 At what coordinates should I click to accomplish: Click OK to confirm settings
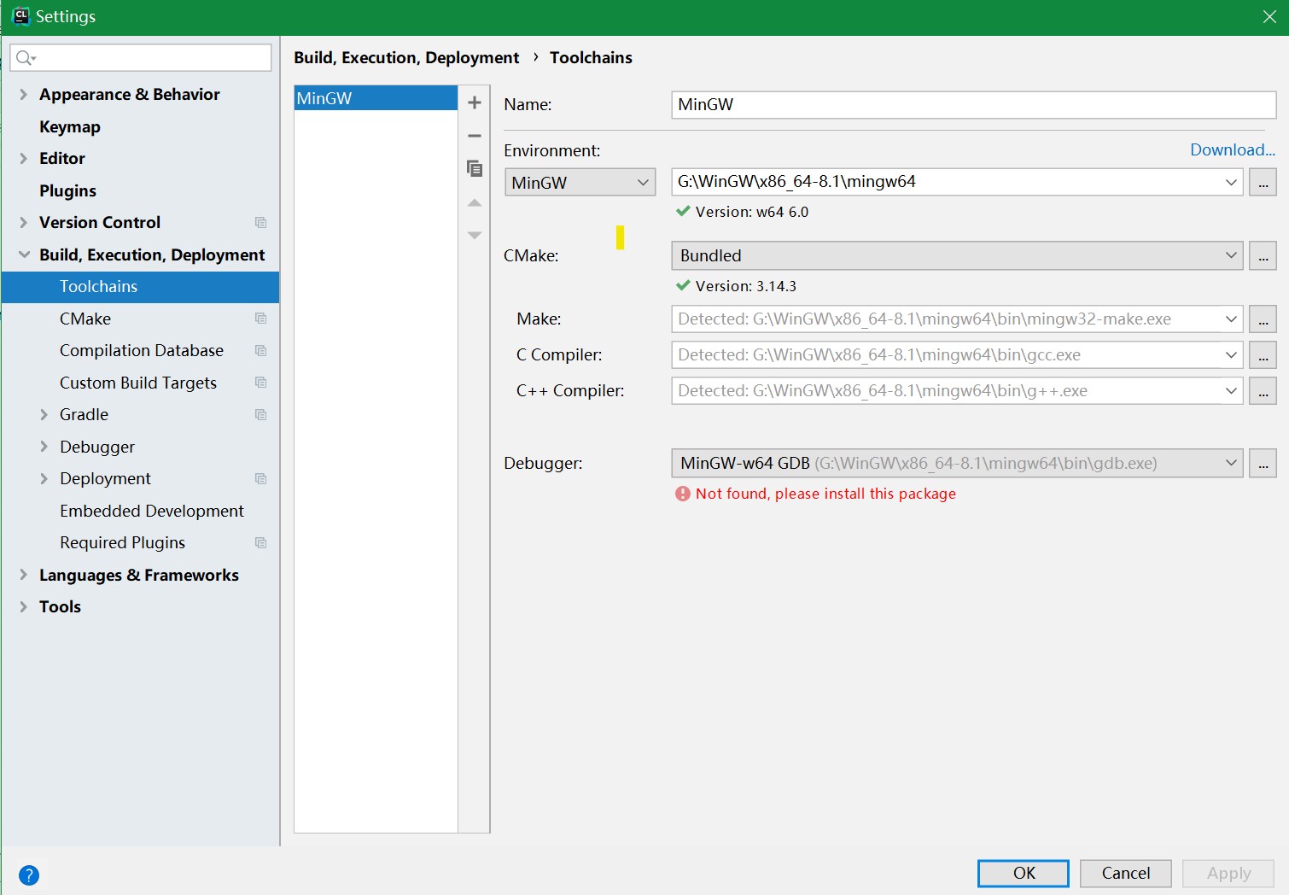pyautogui.click(x=1024, y=874)
